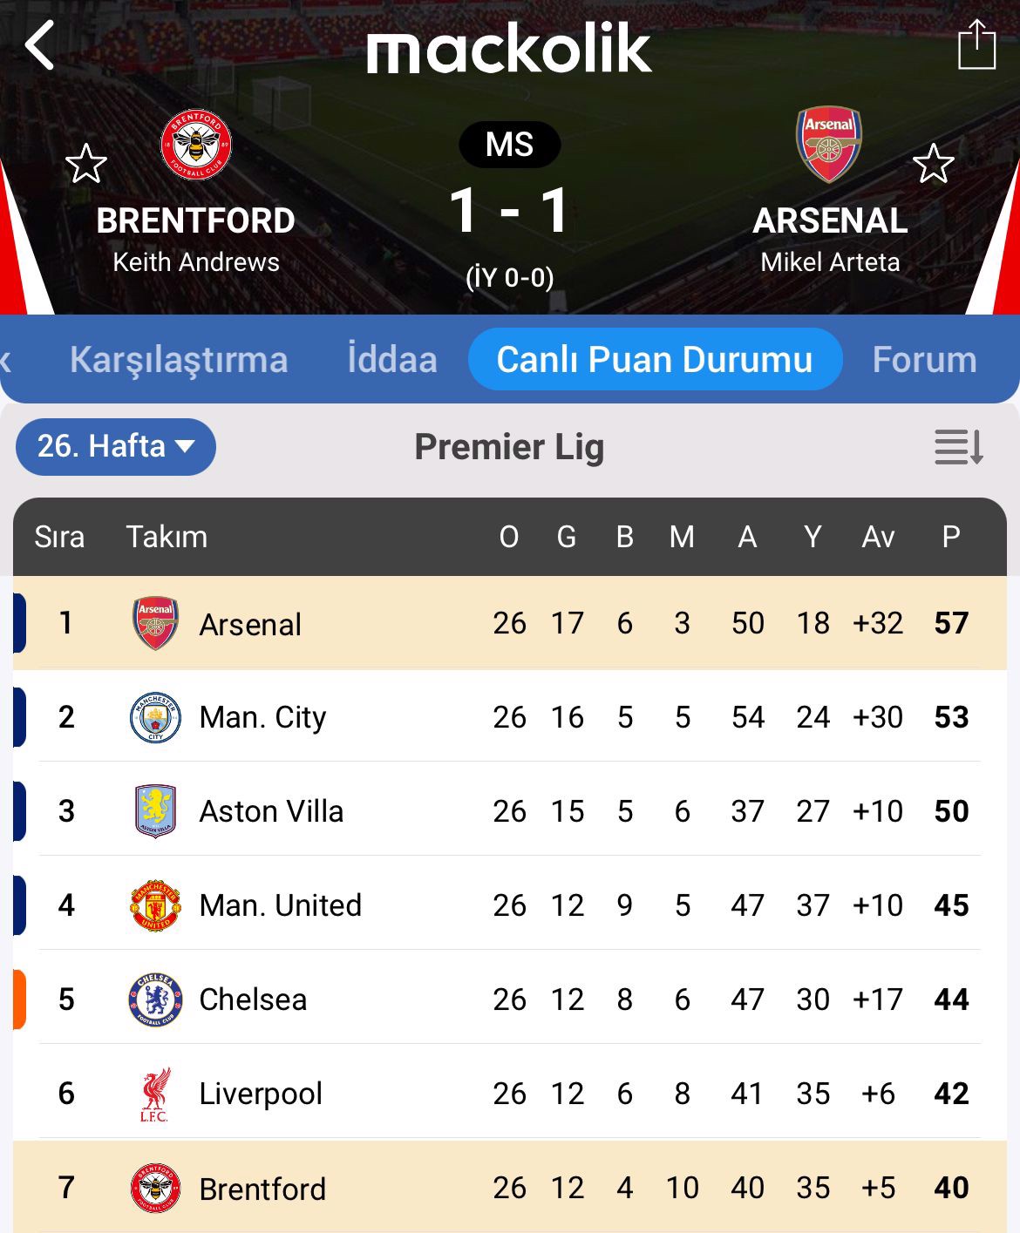Viewport: 1020px width, 1233px height.
Task: Open the İddaa tab
Action: 392,360
